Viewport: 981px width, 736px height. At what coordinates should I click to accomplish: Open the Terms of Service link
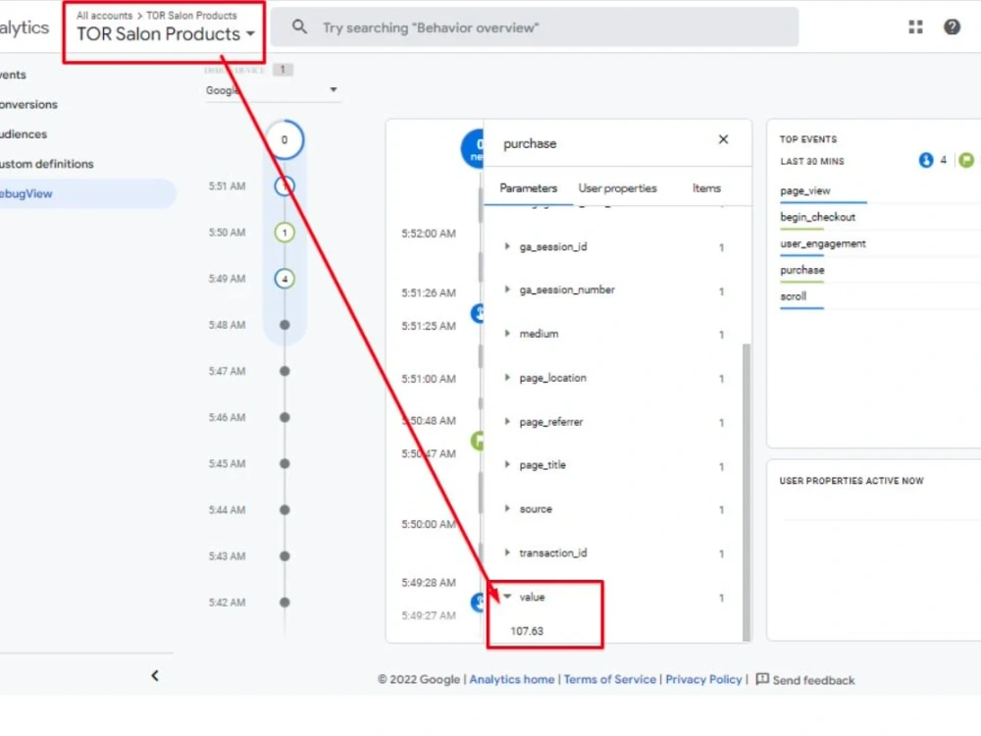click(610, 679)
